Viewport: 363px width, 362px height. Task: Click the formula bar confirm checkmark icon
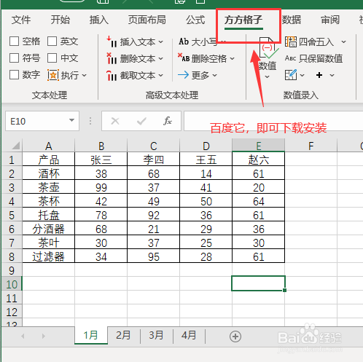click(x=141, y=121)
